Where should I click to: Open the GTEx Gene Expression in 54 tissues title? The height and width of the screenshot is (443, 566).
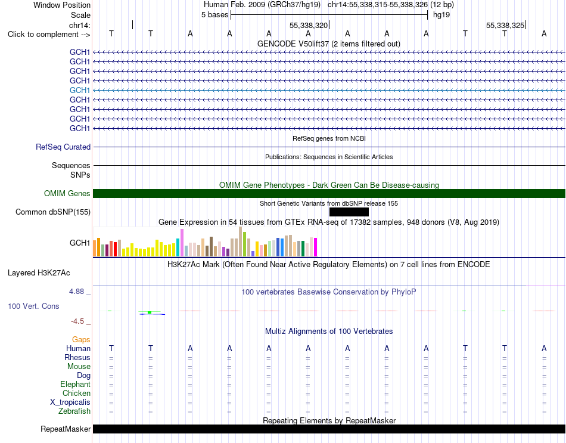tap(329, 222)
